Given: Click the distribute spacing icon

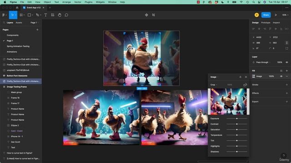Looking at the screenshot, I should tap(286, 29).
